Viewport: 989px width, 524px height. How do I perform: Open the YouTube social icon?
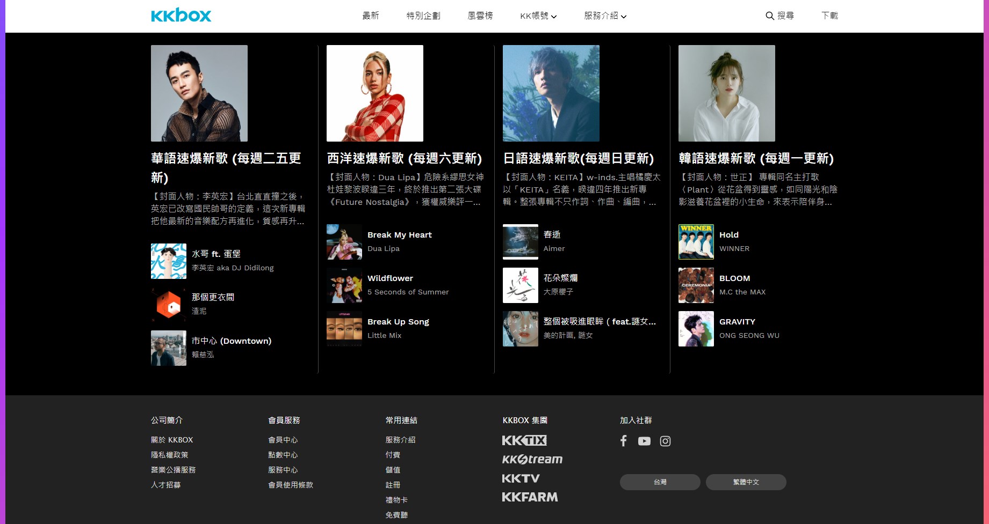point(644,441)
